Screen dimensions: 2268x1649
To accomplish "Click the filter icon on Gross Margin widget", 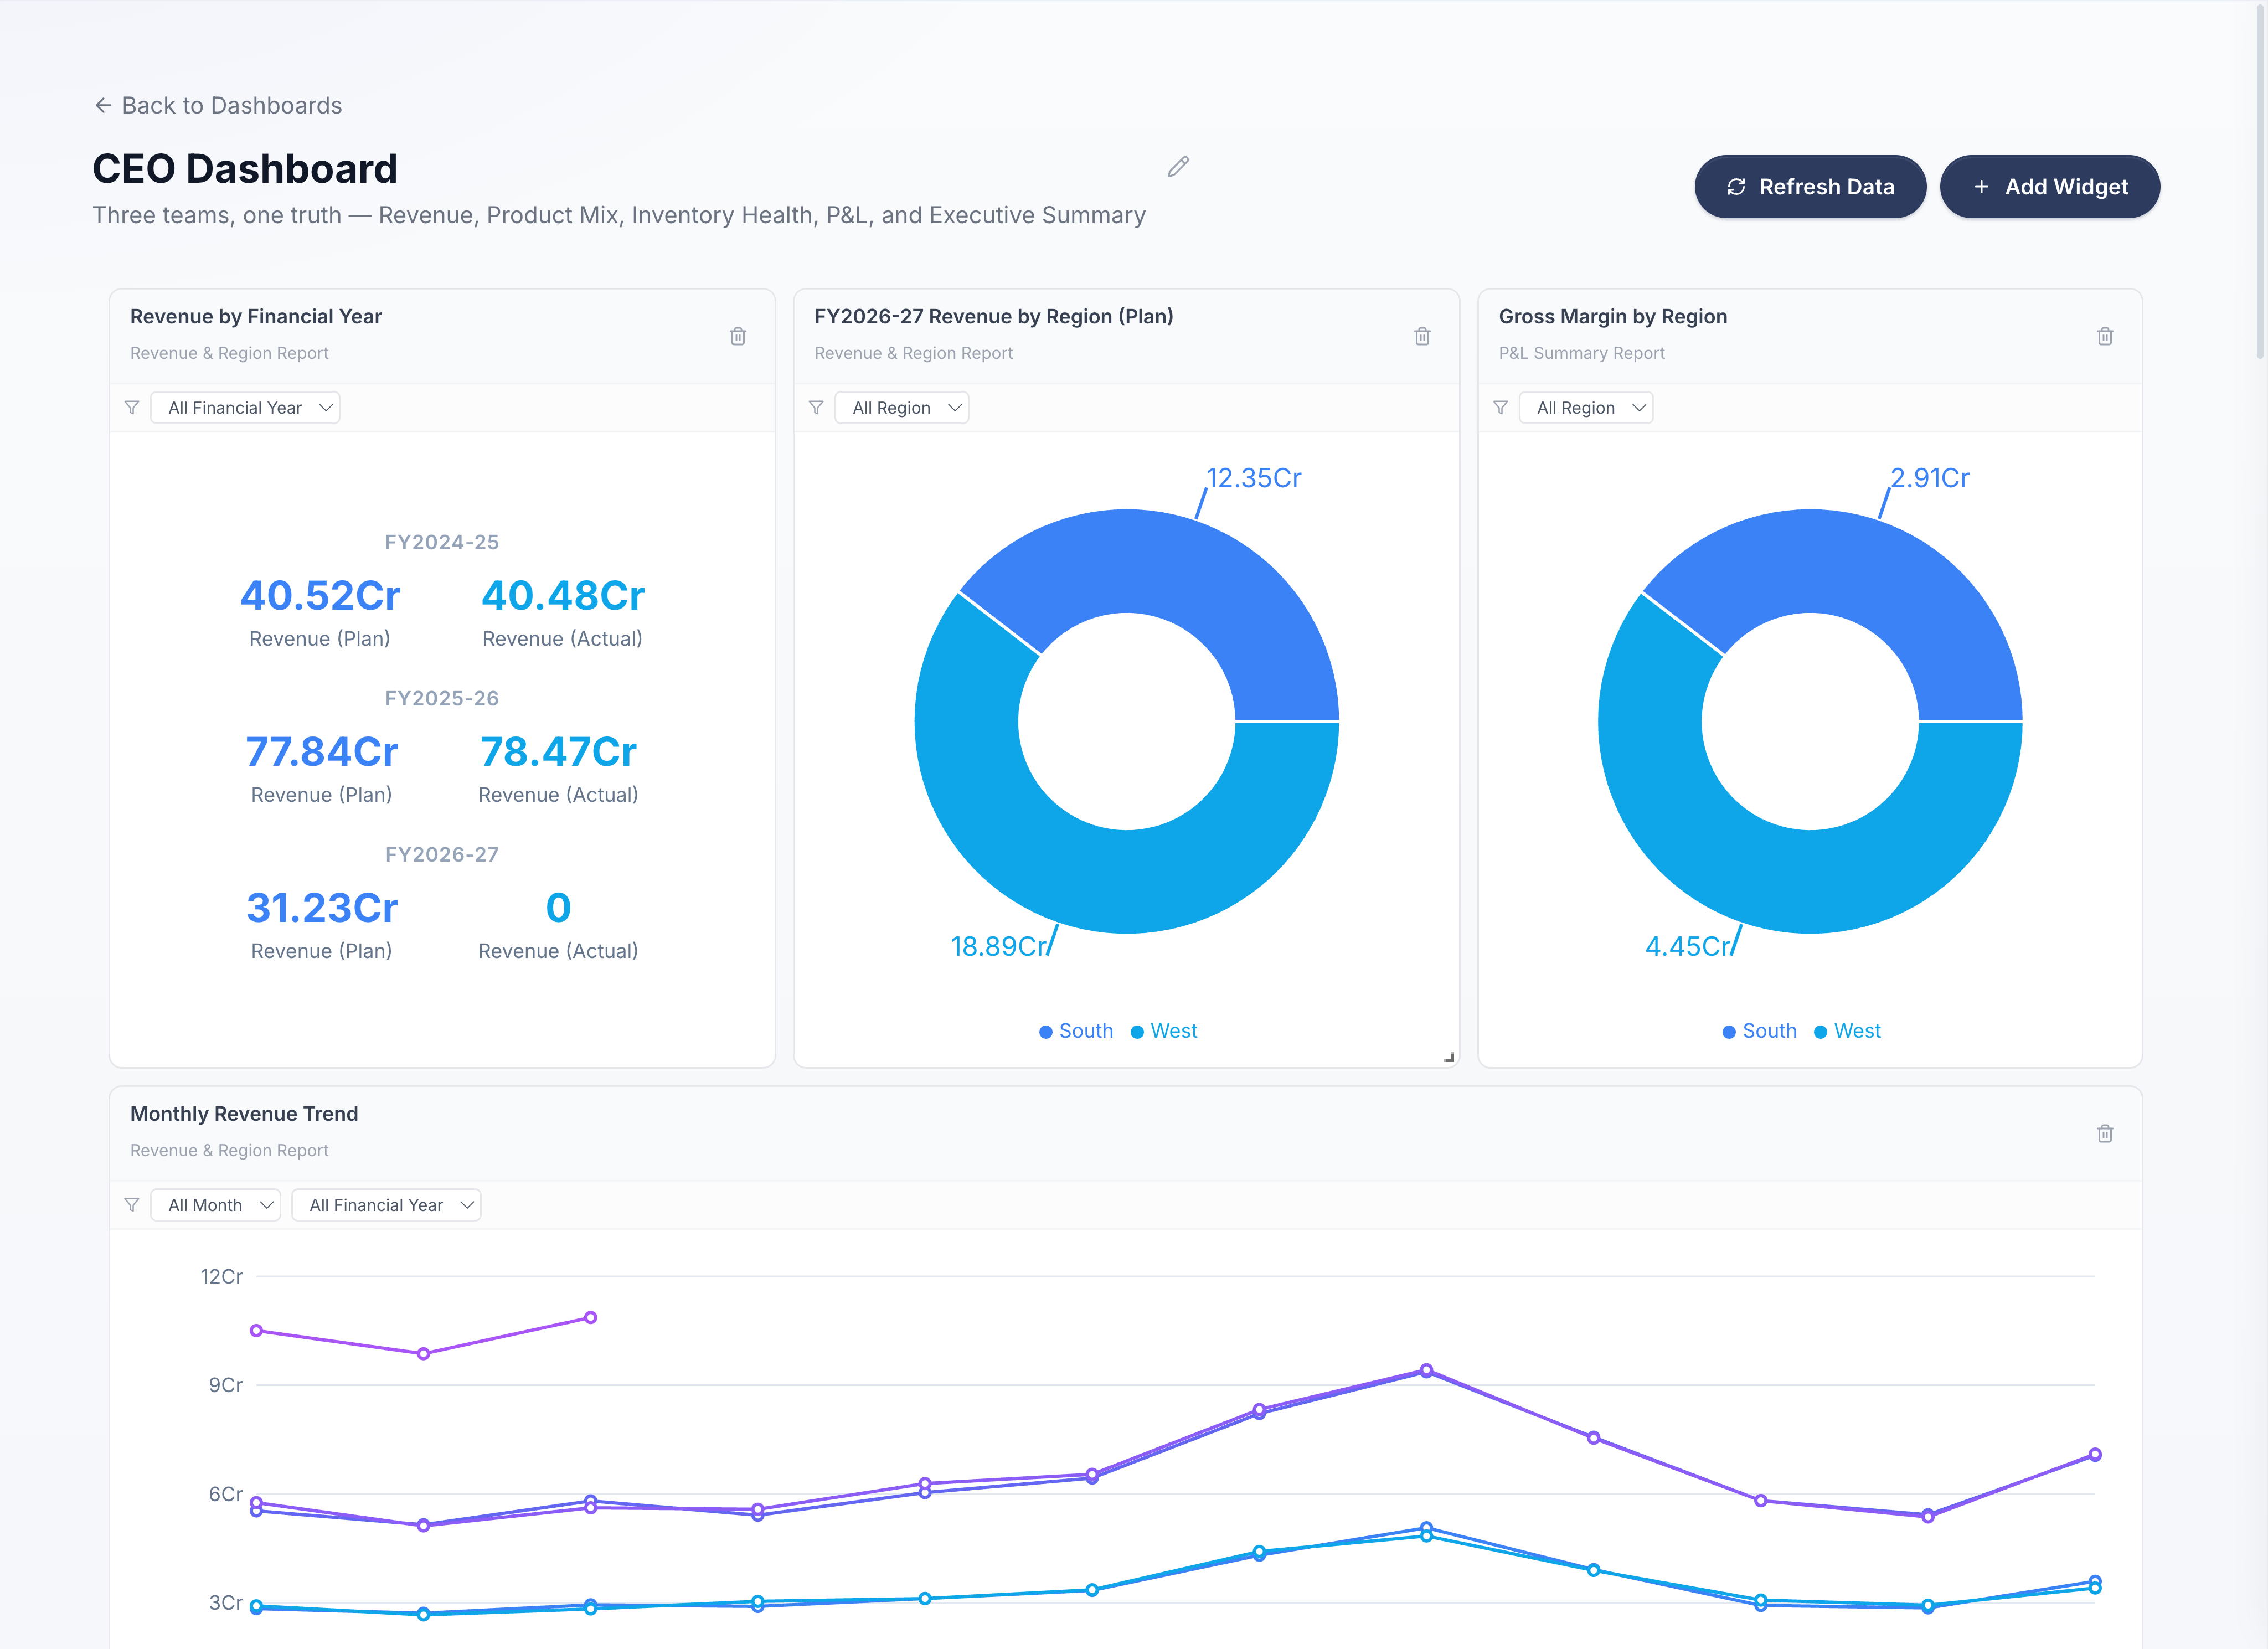I will pos(1501,407).
